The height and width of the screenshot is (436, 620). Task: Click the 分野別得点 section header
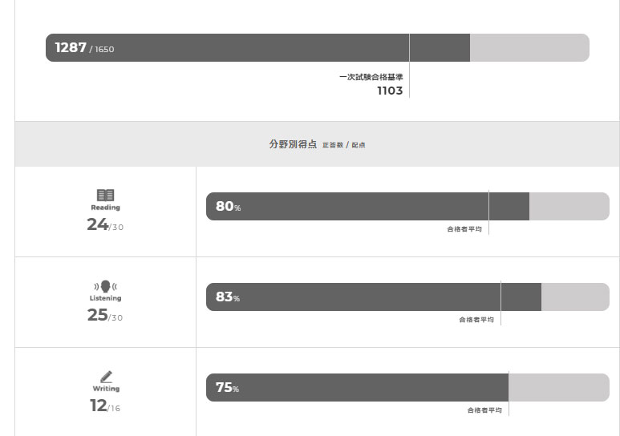point(293,144)
